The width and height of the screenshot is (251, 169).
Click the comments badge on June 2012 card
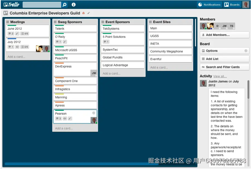point(11,33)
